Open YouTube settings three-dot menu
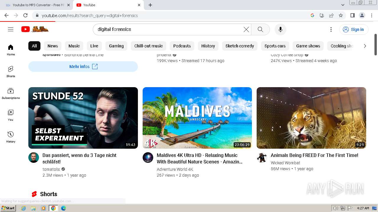Viewport: 378px width, 212px height. (x=331, y=29)
